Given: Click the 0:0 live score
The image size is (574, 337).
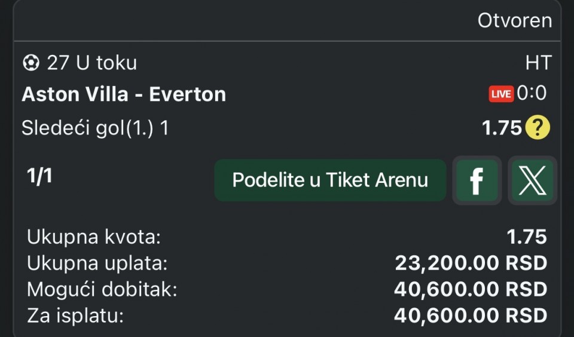Looking at the screenshot, I should click(532, 93).
